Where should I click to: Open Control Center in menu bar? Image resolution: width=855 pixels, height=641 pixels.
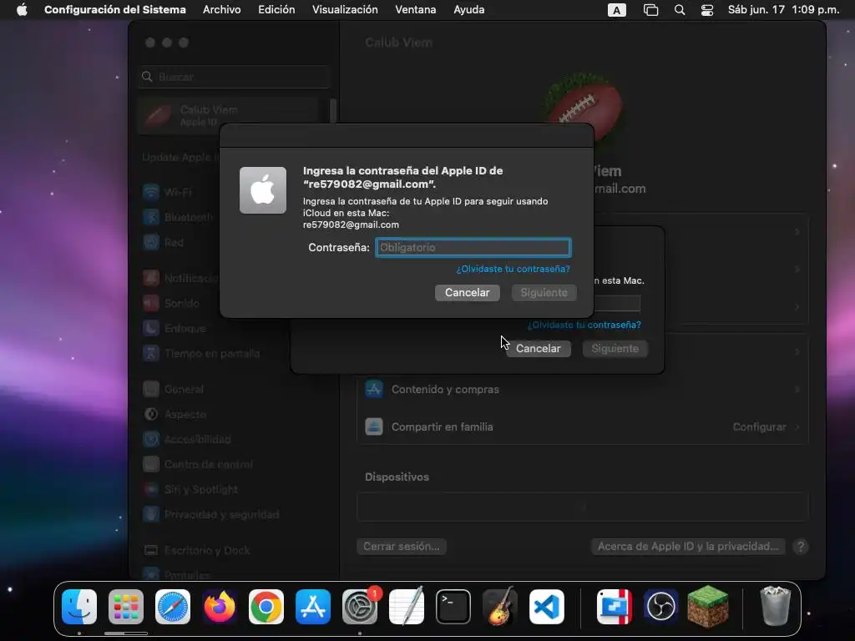[x=707, y=10]
